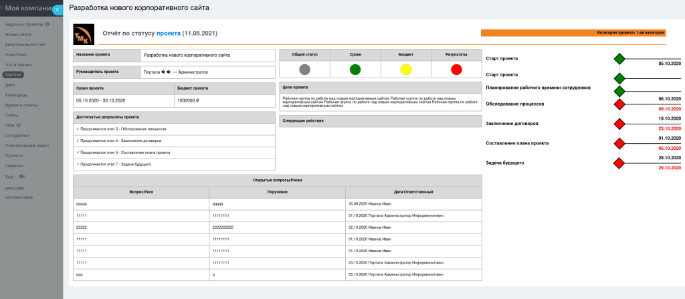Click green diamond dated 05.10.2020 for Старт проекта
The image size is (685, 299).
tap(619, 59)
